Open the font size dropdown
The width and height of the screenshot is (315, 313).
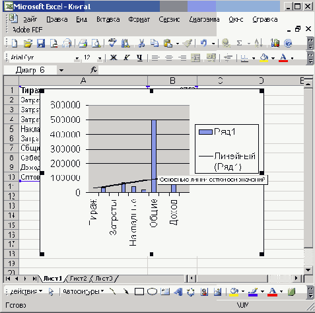pyautogui.click(x=100, y=58)
